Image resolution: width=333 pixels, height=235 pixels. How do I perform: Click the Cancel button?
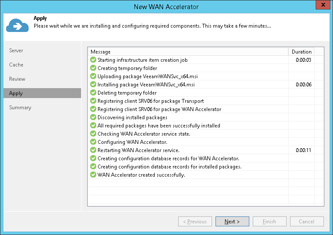click(x=307, y=222)
